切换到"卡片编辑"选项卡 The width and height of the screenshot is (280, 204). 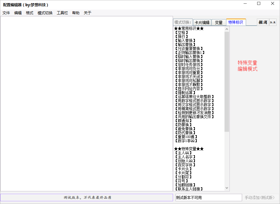[x=203, y=22]
